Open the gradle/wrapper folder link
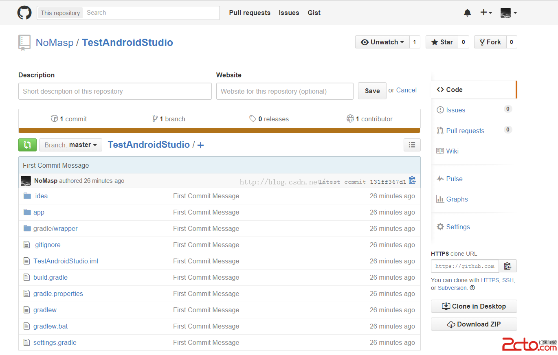This screenshot has height=355, width=558. click(55, 228)
